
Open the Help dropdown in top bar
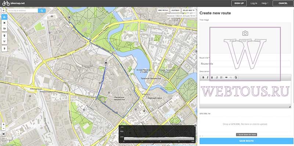(265, 3)
